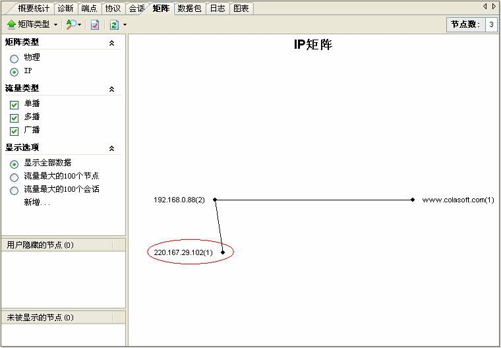Collapse the 显示选项 panel section
Image resolution: width=501 pixels, height=348 pixels.
[x=111, y=148]
